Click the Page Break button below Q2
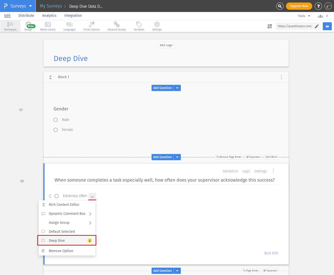Image resolution: width=334 pixels, height=275 pixels. [x=251, y=271]
